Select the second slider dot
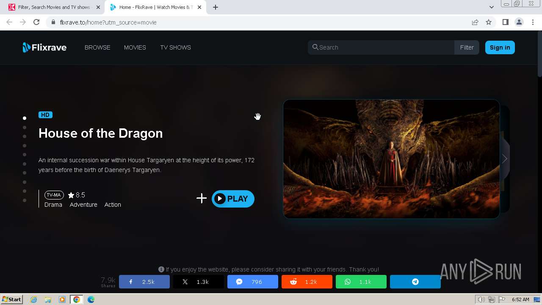Image resolution: width=542 pixels, height=305 pixels. click(25, 127)
